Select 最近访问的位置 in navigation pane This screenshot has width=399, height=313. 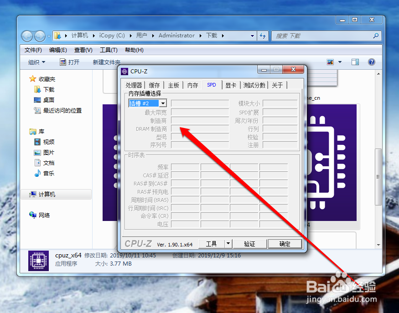62,111
